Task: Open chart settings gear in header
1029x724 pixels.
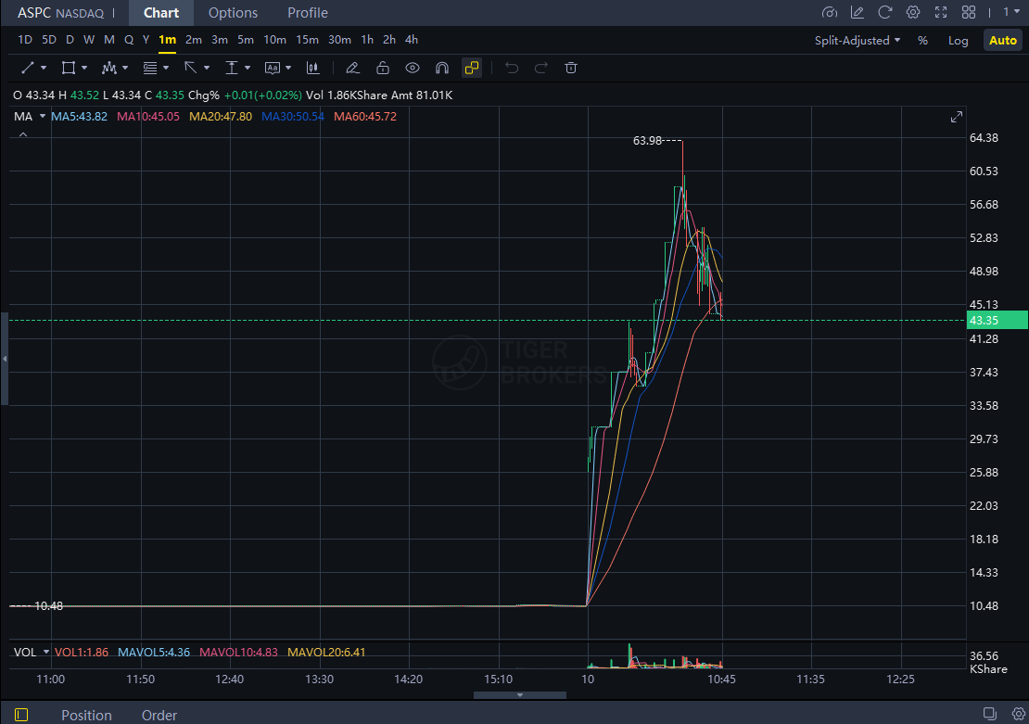Action: coord(913,12)
